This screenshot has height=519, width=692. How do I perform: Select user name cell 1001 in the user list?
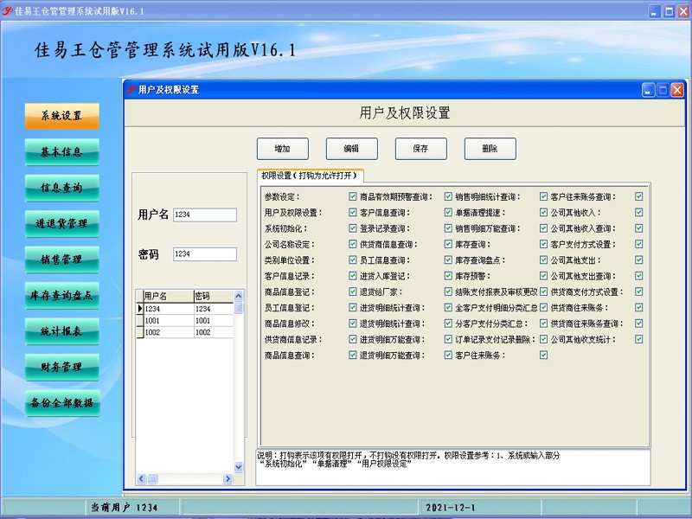tap(169, 321)
